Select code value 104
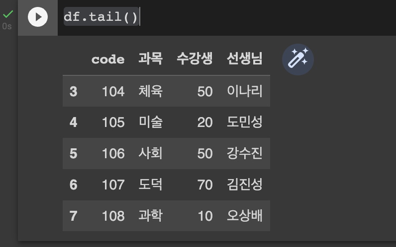Screen dimensions: 396x247 (113, 91)
